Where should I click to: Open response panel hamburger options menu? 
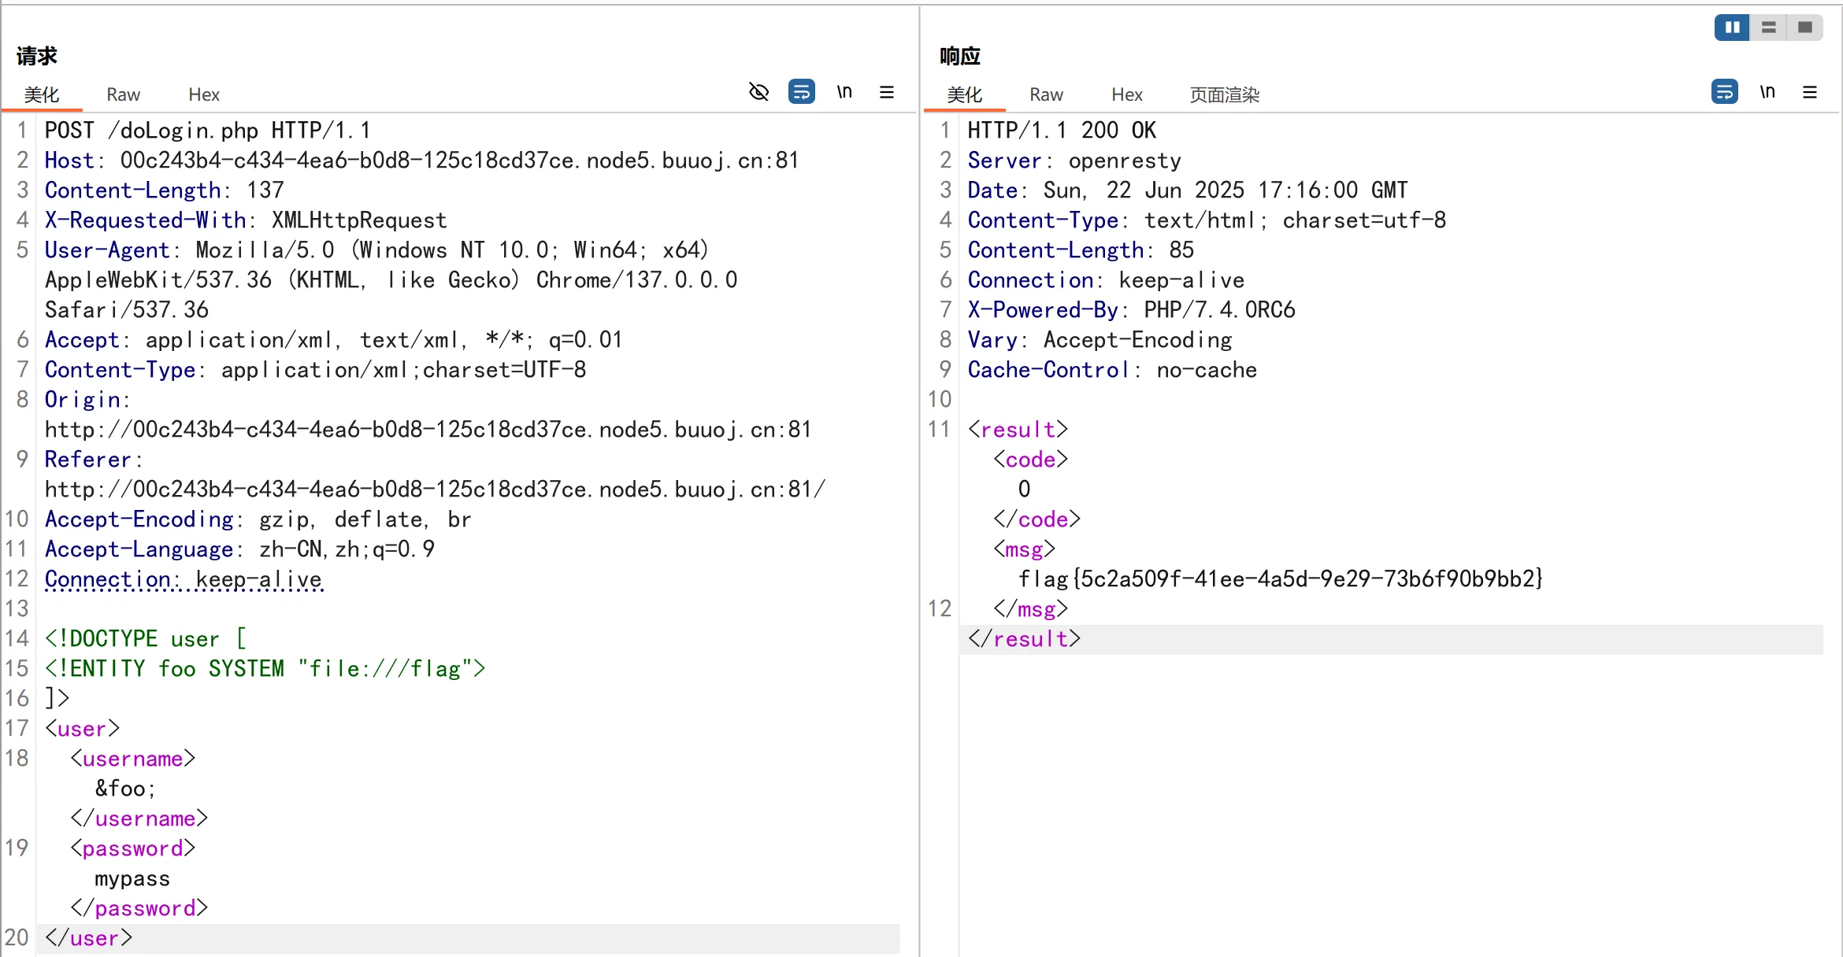click(1810, 92)
